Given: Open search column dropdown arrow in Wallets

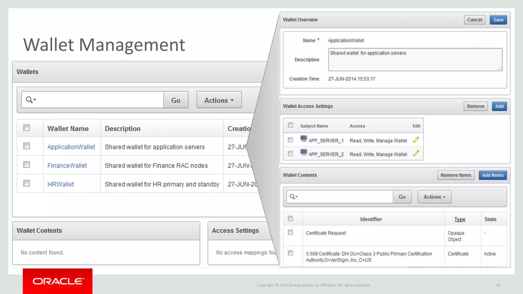Looking at the screenshot, I should [x=35, y=100].
